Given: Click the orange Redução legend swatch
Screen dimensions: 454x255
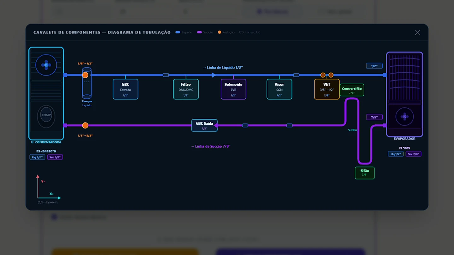Looking at the screenshot, I should tap(219, 32).
